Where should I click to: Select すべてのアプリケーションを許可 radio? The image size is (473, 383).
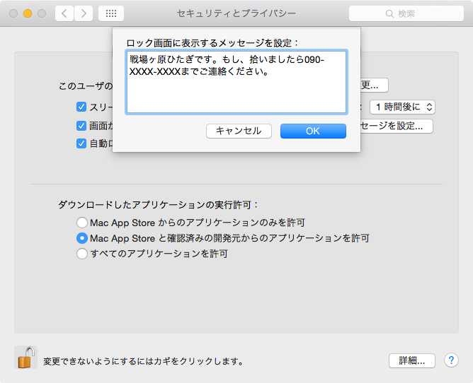click(82, 254)
